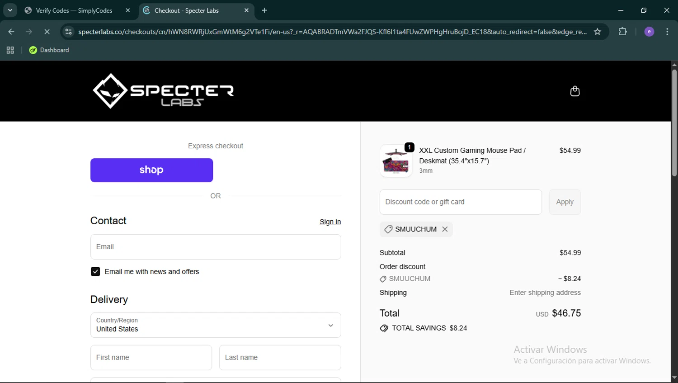The height and width of the screenshot is (383, 678).
Task: Open the shopping bag cart icon
Action: (x=574, y=91)
